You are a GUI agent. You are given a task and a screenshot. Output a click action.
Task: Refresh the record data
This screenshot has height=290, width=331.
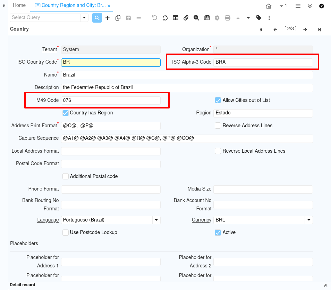pos(165,18)
